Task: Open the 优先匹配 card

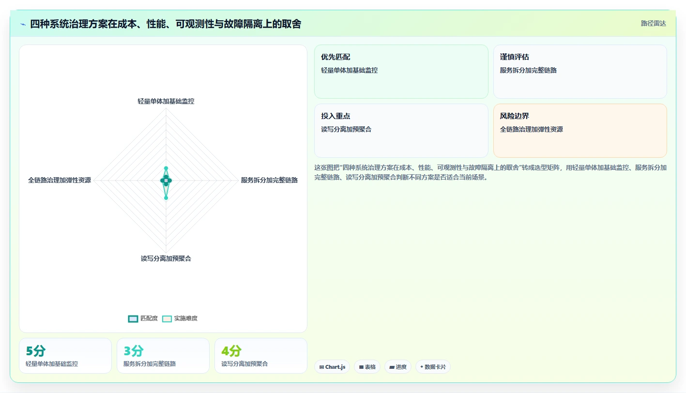Action: pos(401,72)
